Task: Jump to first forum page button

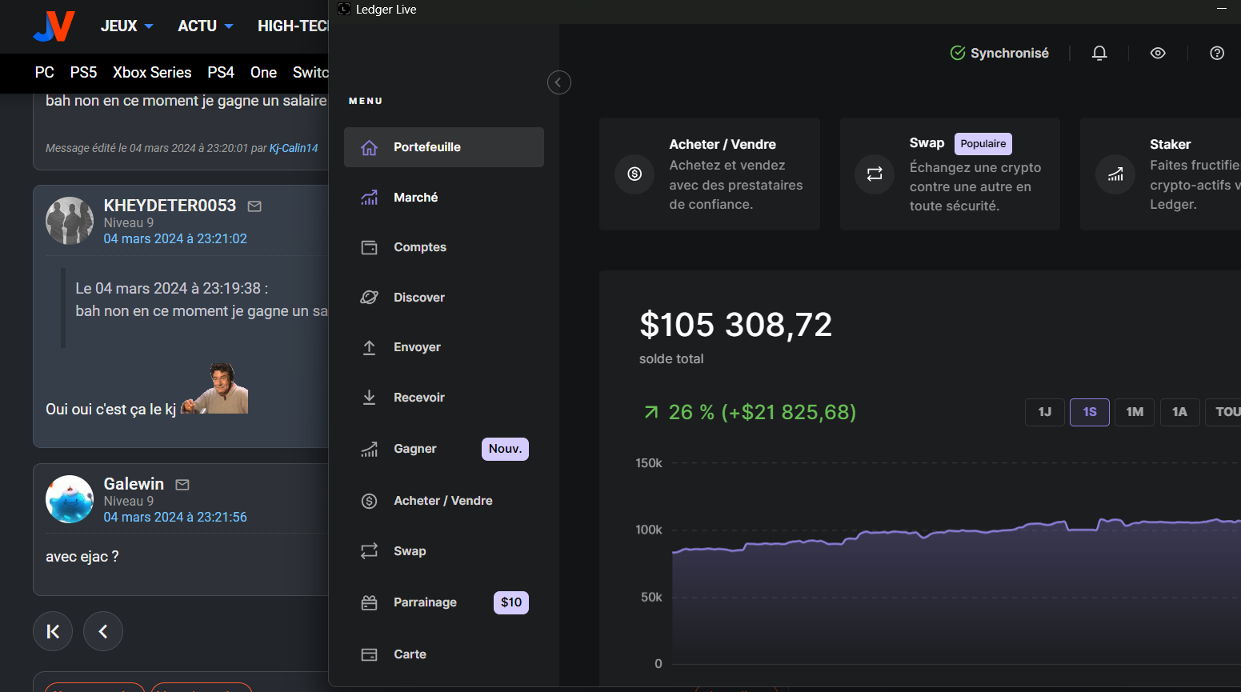Action: tap(53, 632)
